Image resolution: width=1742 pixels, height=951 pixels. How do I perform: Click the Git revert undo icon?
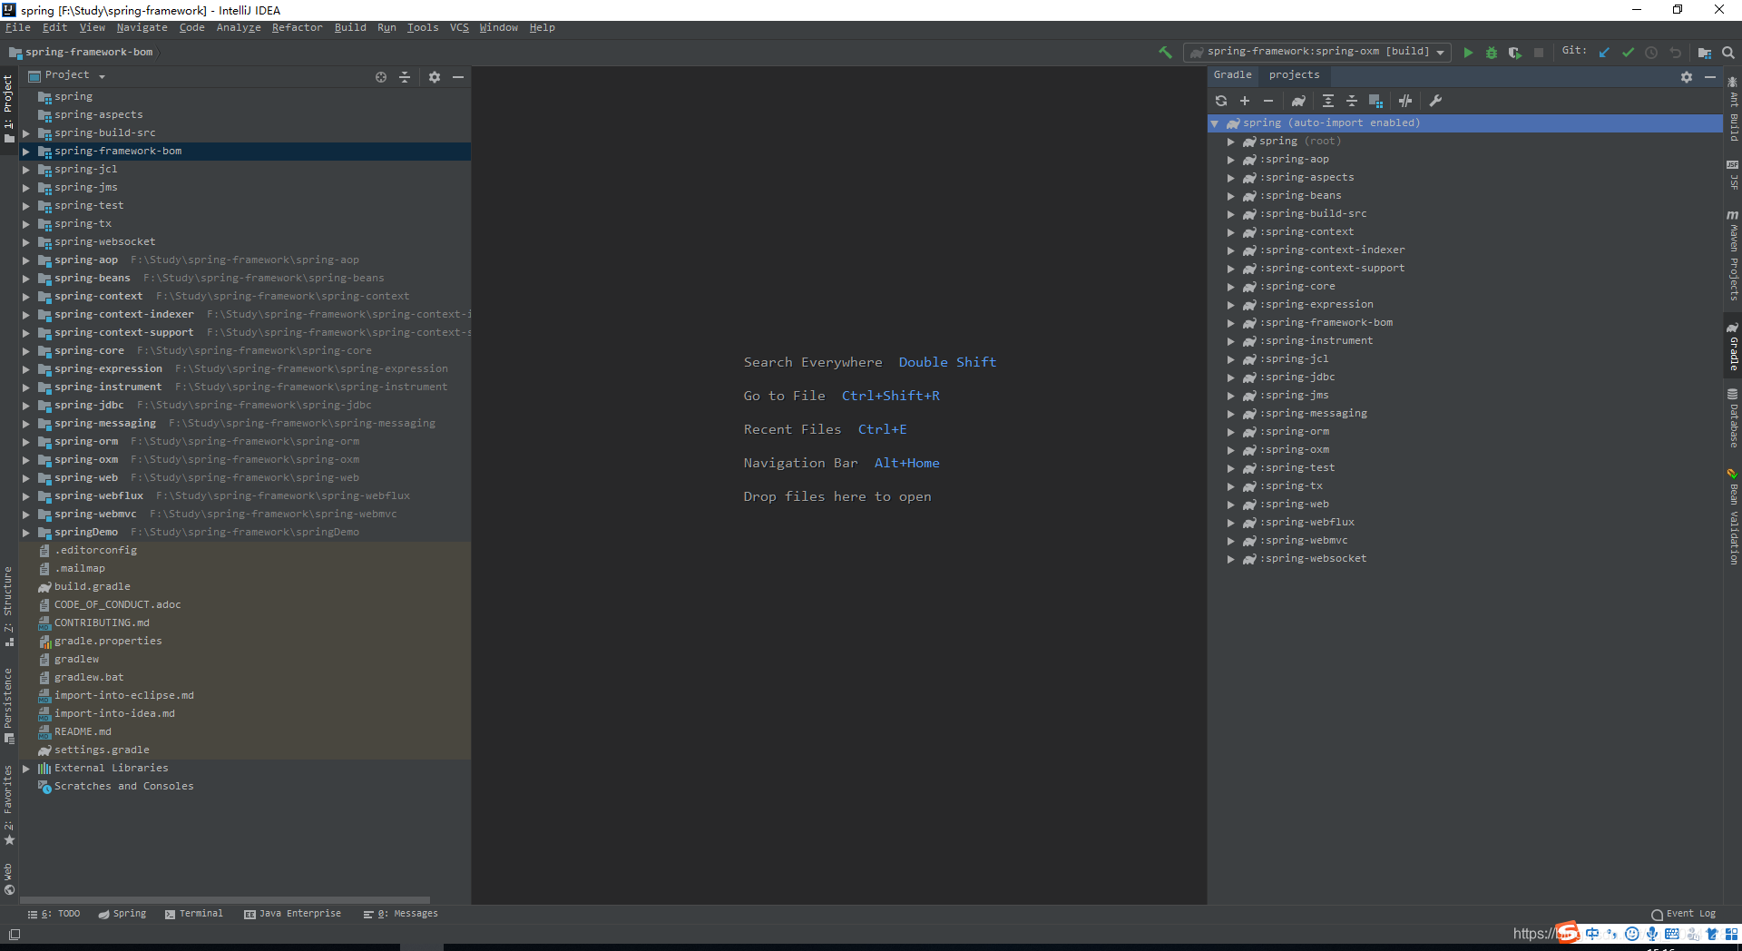coord(1675,53)
